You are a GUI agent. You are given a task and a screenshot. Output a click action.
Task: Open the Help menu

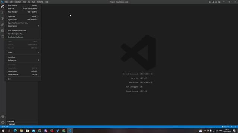(x=46, y=2)
